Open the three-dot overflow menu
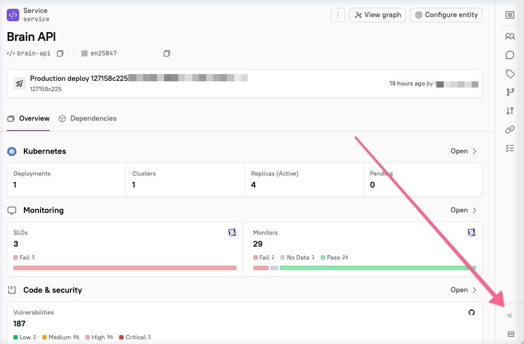The image size is (524, 344). click(338, 15)
